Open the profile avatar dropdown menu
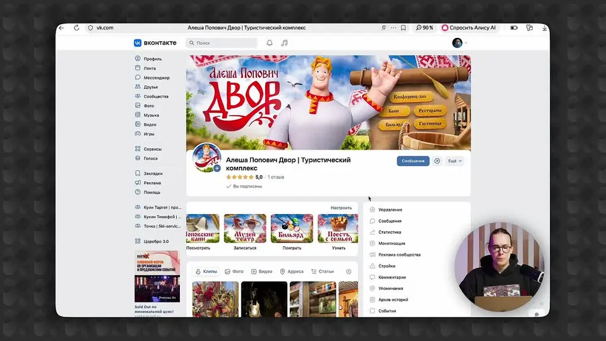The width and height of the screenshot is (606, 341). click(x=460, y=43)
